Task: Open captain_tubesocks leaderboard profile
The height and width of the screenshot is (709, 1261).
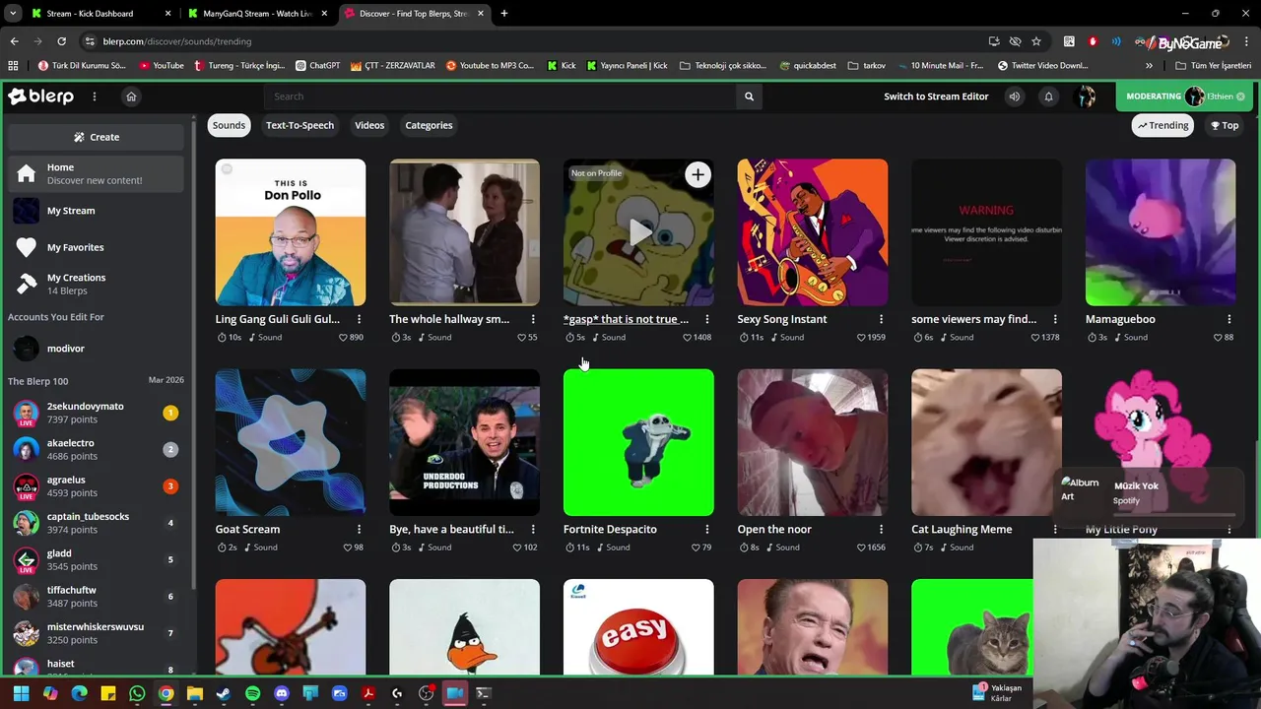Action: point(96,523)
